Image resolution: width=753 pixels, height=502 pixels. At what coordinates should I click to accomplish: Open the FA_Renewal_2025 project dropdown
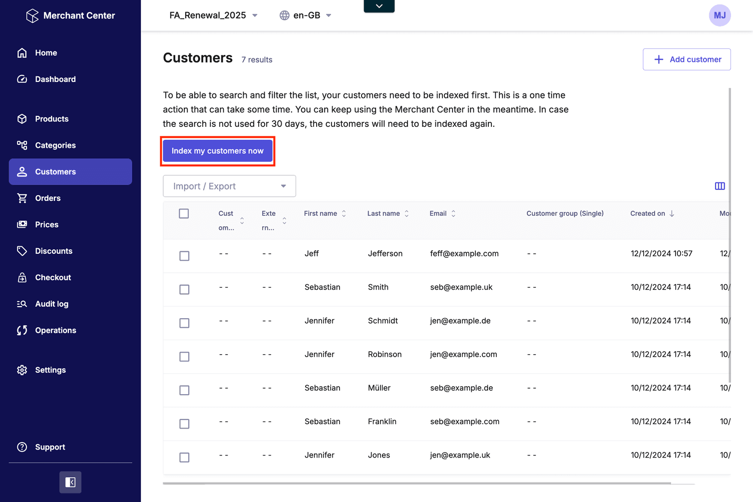tap(214, 15)
